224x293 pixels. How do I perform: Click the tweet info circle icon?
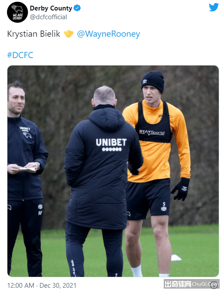coord(214,285)
